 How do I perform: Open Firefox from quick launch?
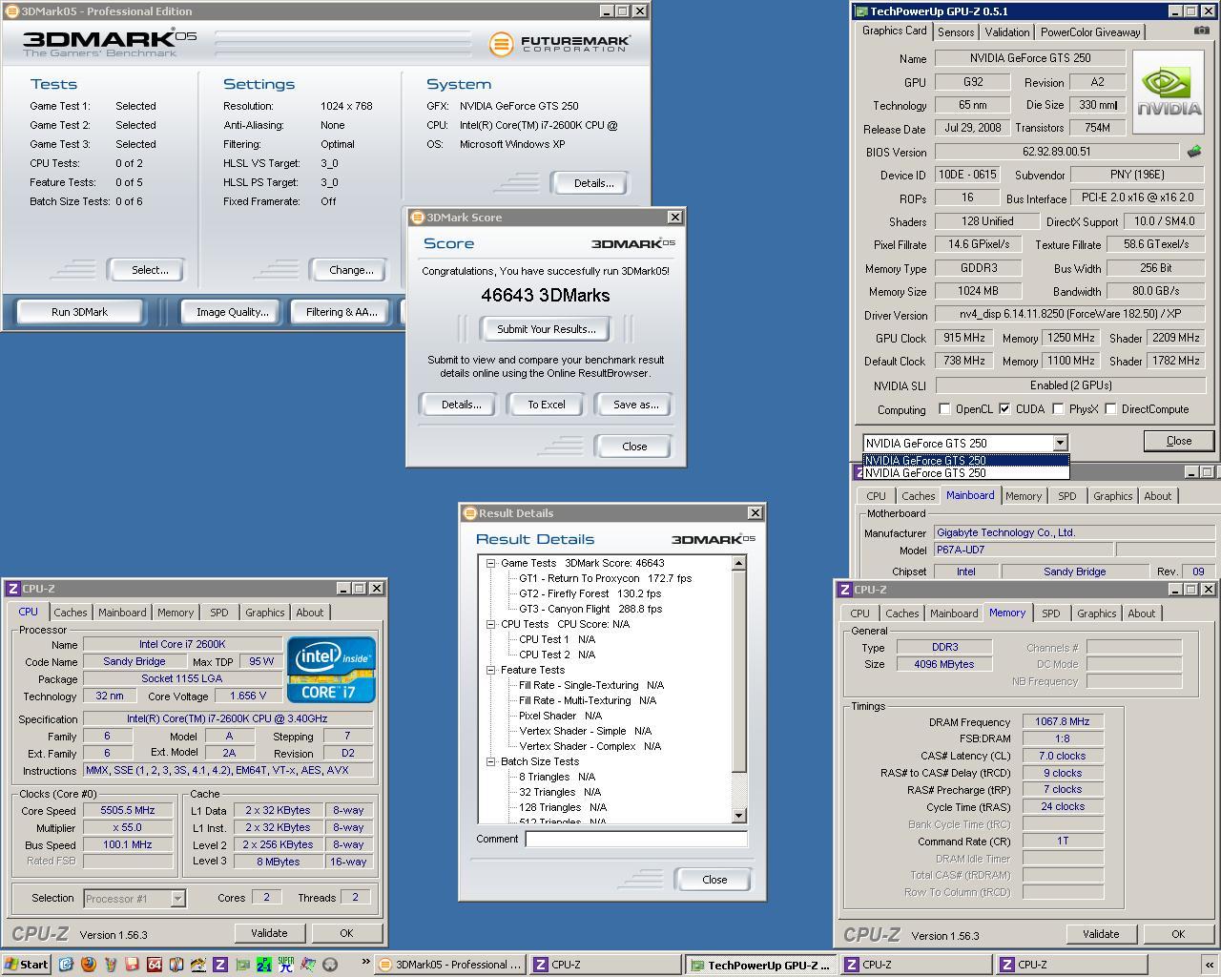88,965
